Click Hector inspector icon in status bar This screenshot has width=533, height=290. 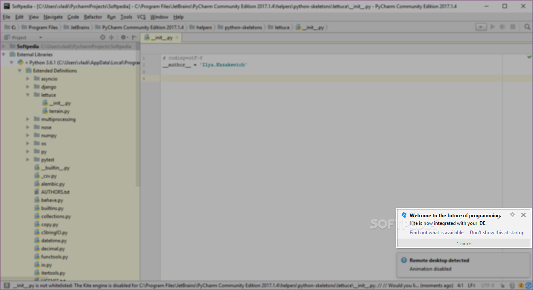tap(512, 286)
